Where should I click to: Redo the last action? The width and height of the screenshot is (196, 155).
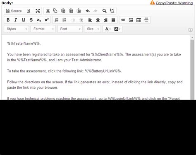96,11
